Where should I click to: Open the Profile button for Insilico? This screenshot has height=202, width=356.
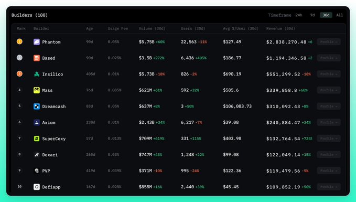tap(329, 74)
